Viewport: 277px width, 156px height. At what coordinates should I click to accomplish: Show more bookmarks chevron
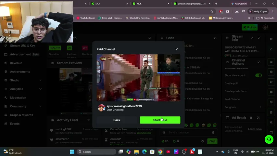(x=249, y=18)
